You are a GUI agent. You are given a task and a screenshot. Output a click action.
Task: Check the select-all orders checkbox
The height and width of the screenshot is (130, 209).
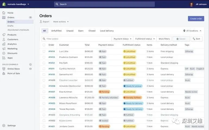point(44,45)
